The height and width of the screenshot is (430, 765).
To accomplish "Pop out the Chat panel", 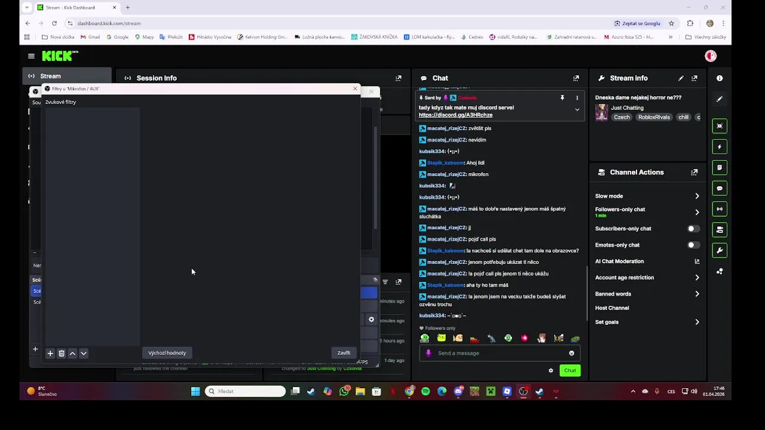I will click(x=576, y=78).
